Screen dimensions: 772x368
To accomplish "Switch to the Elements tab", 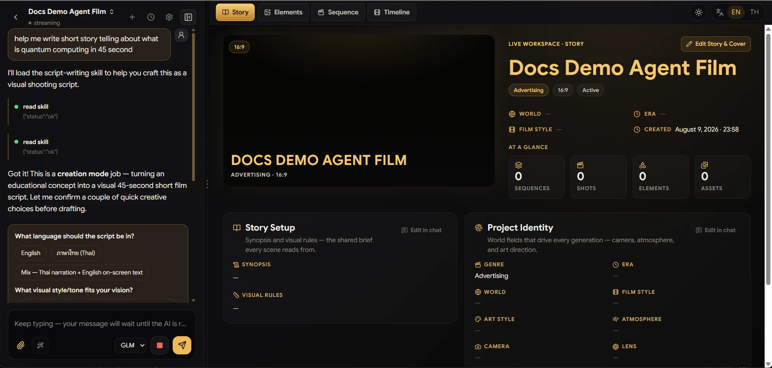I will click(283, 12).
